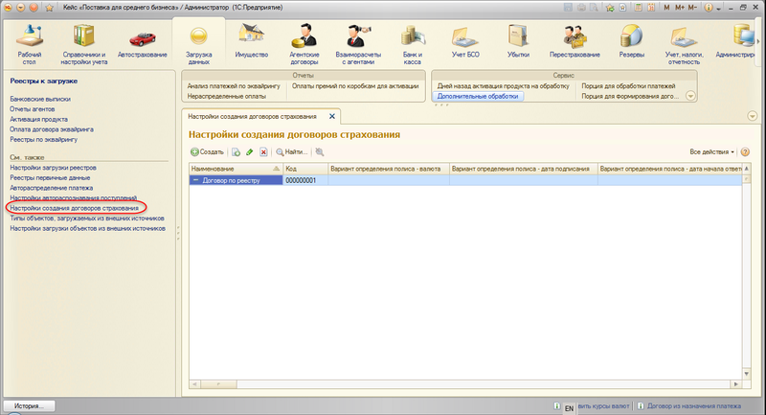Viewport: 766px width, 415px height.
Task: Close the Настройки создания договоров страхования tab
Action: pos(332,115)
